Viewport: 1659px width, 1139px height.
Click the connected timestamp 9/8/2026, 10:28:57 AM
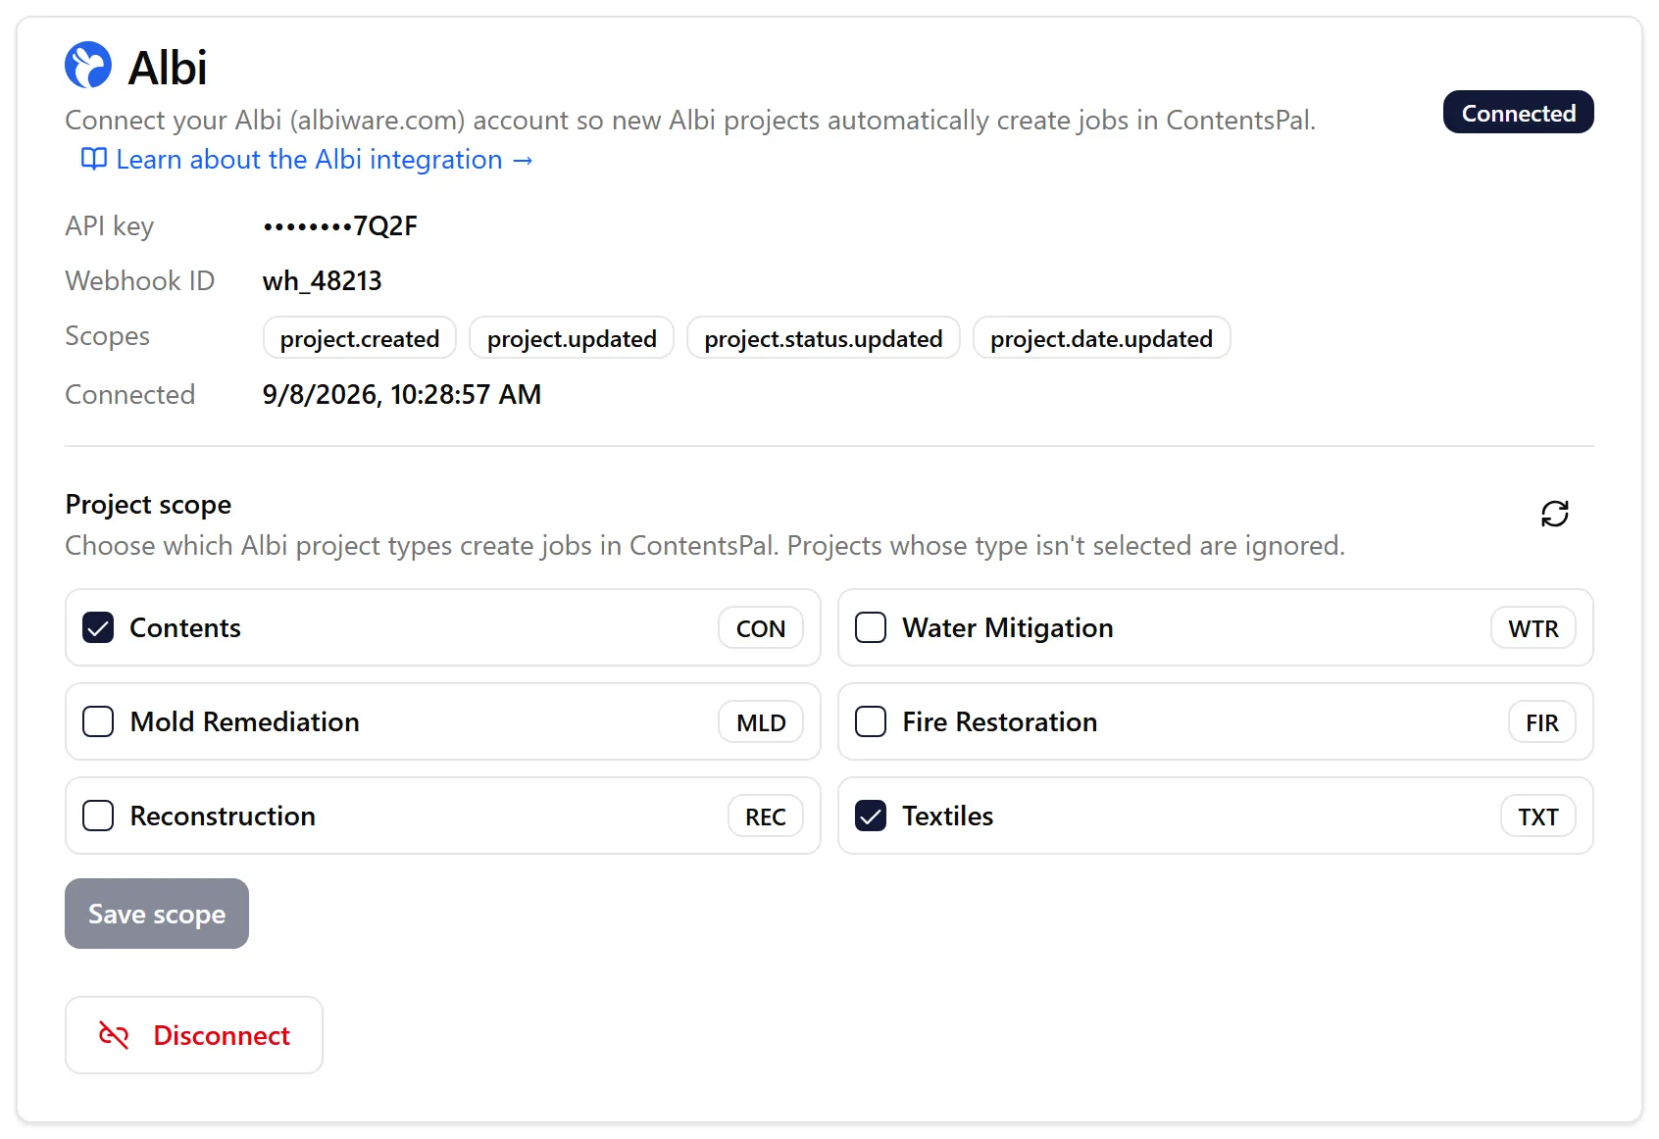tap(402, 394)
